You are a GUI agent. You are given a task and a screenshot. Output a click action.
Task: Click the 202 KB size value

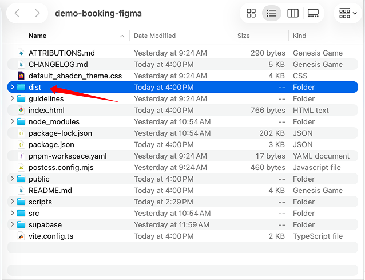[x=272, y=133]
